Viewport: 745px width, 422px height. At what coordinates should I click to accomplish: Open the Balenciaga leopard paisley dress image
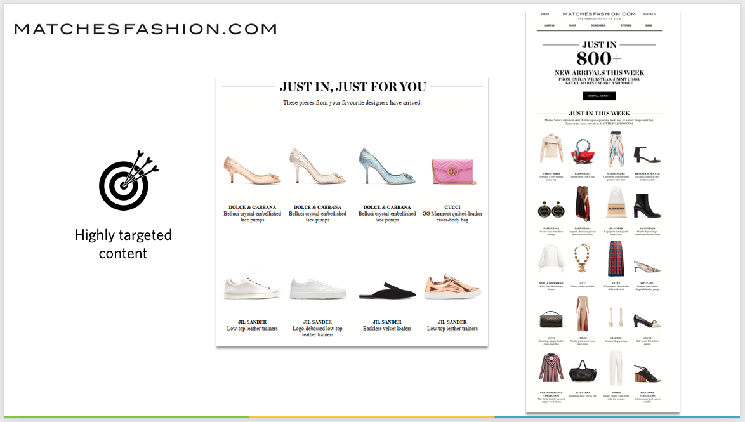(583, 204)
